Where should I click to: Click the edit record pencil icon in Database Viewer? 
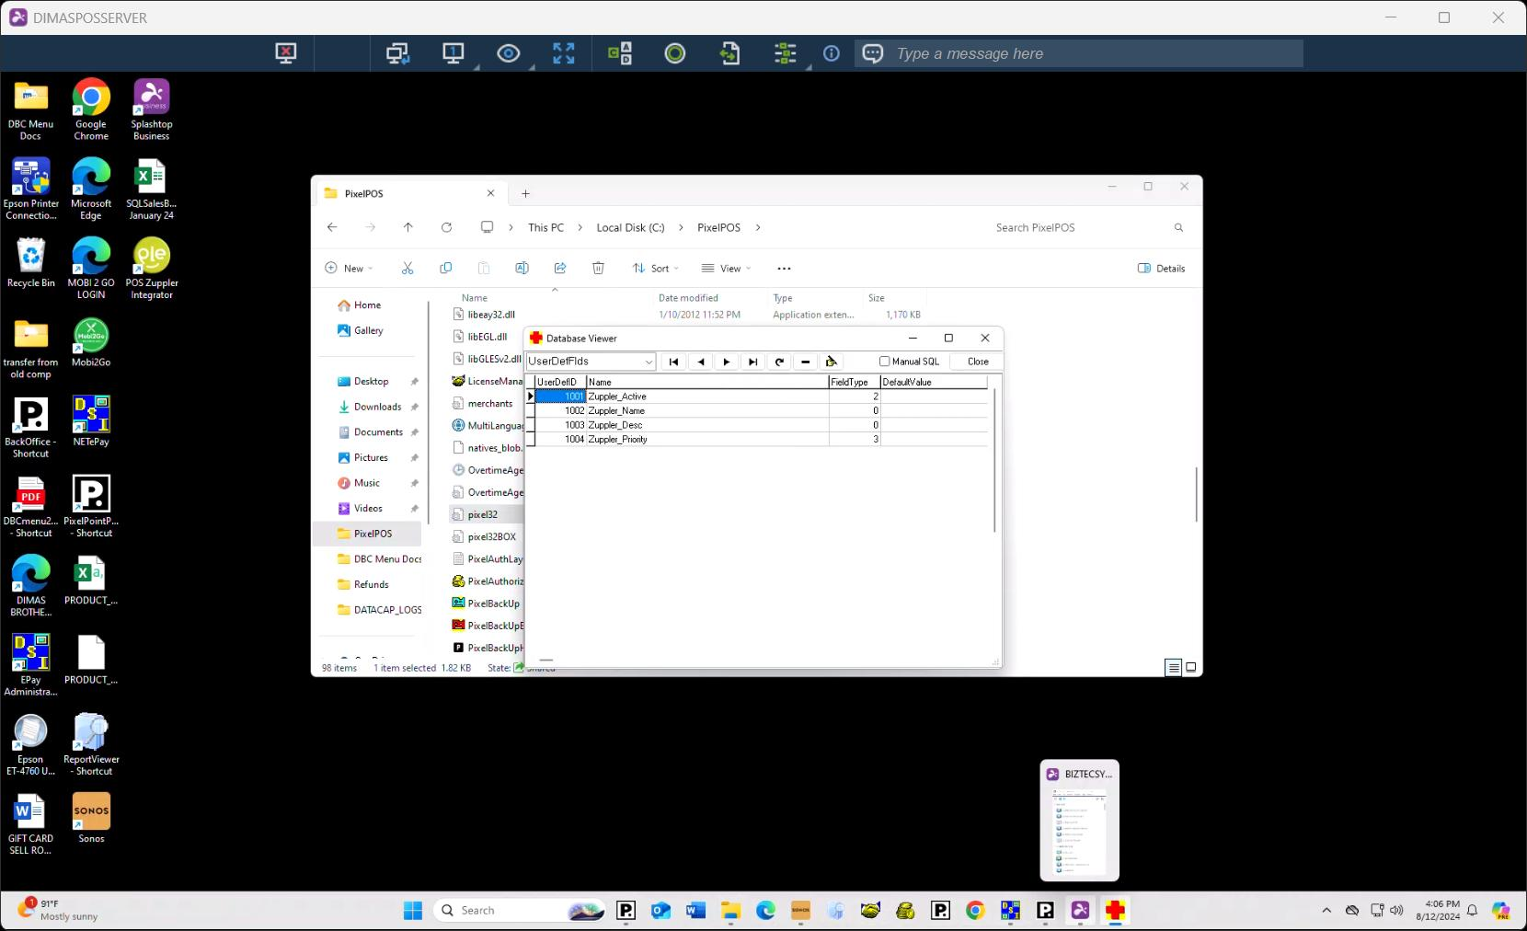[832, 362]
